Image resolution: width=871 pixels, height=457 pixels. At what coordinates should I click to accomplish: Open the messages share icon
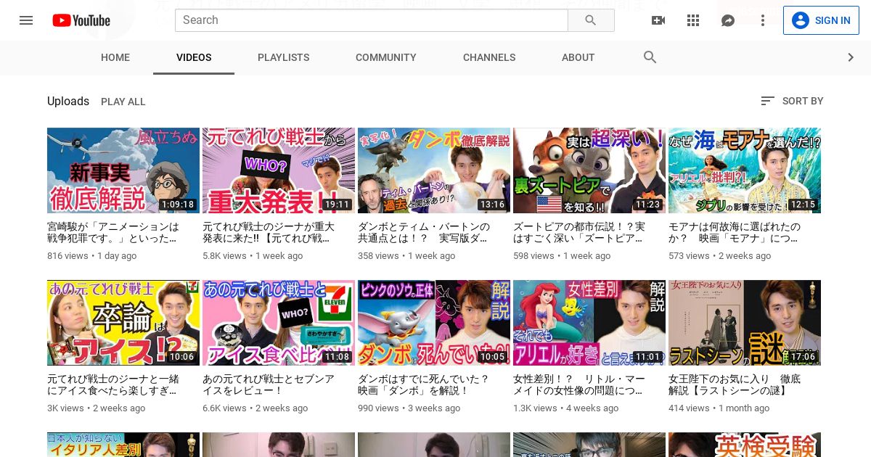pyautogui.click(x=728, y=20)
